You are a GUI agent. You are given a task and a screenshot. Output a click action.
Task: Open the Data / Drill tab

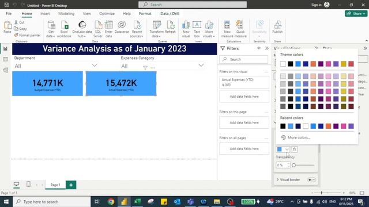(170, 14)
